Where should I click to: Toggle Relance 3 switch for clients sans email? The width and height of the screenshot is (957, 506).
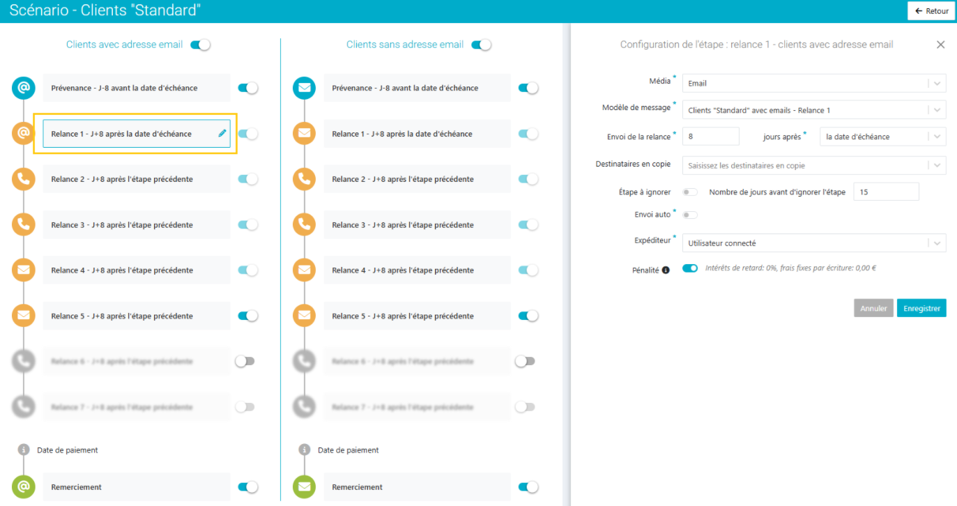click(528, 224)
